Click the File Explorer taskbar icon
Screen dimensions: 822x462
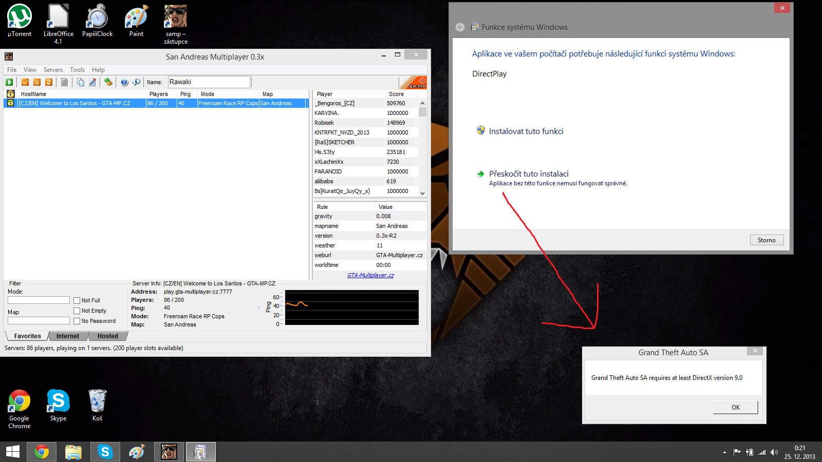(x=73, y=452)
